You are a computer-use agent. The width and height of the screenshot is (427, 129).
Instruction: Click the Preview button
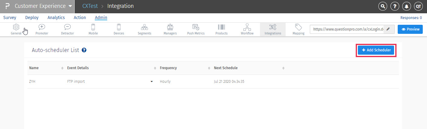(x=410, y=29)
